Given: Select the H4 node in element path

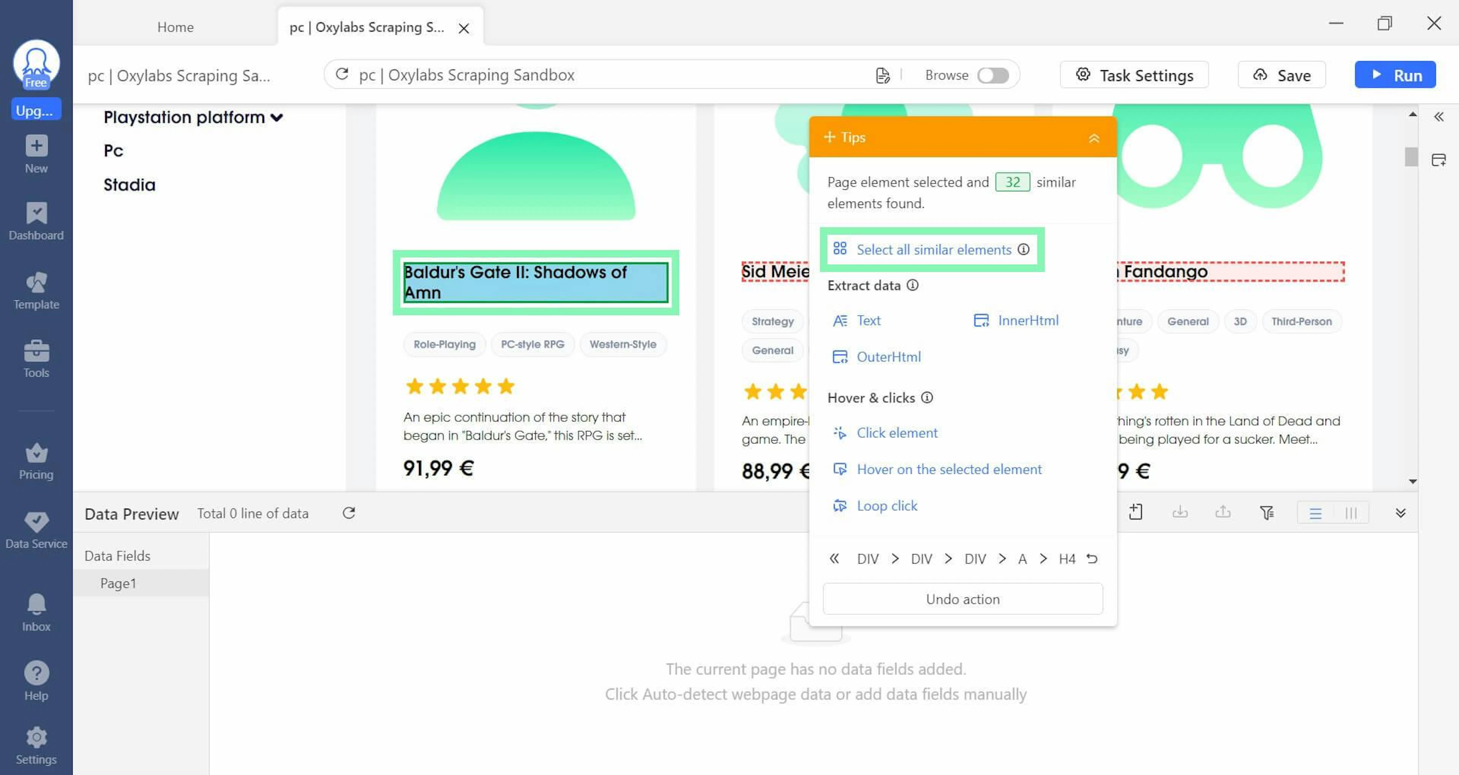Looking at the screenshot, I should click(x=1067, y=558).
